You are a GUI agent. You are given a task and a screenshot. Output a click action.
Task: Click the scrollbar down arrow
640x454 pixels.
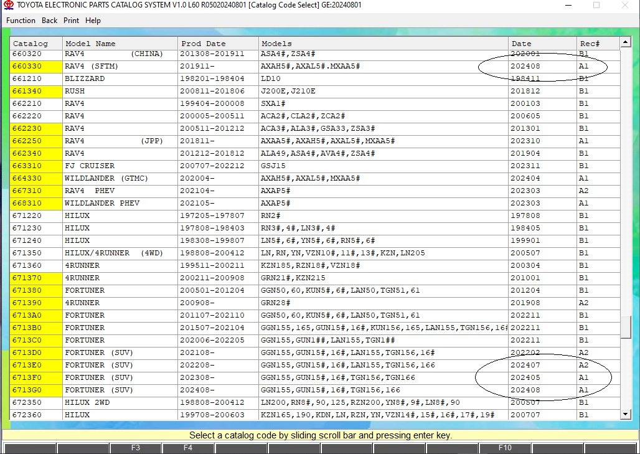(x=626, y=414)
